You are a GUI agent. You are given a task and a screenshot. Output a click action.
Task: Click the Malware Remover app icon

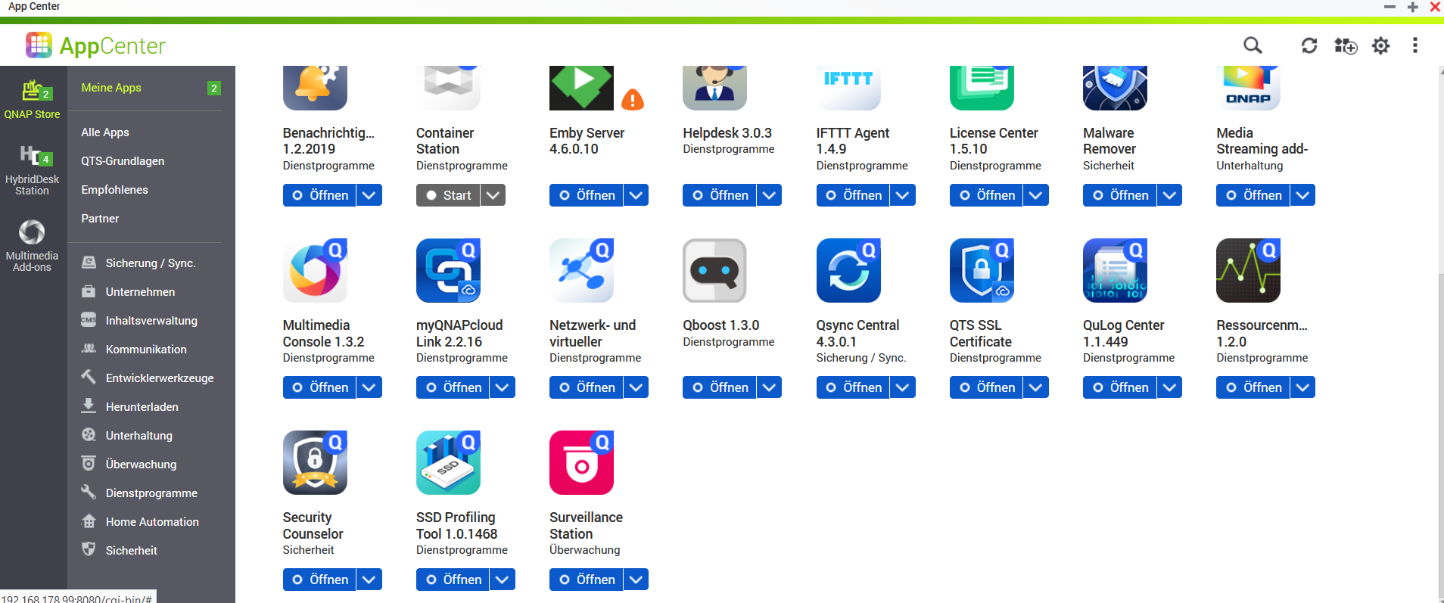pos(1115,88)
